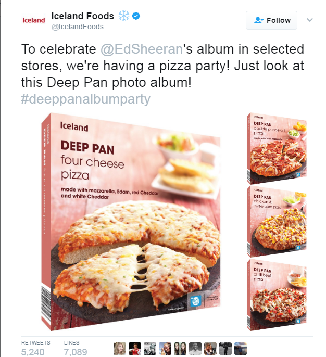
Task: Open the Iceland Foods profile name
Action: [82, 16]
